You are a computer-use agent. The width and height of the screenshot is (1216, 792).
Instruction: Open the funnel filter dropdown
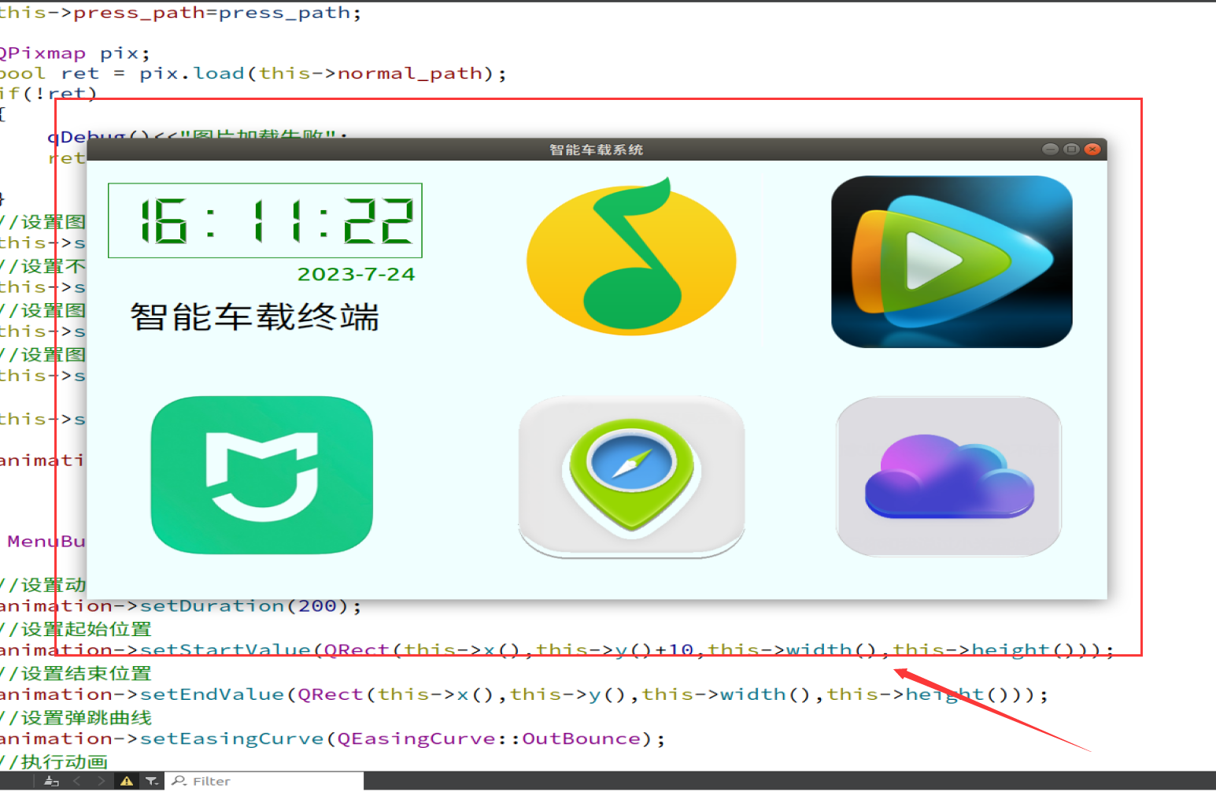point(151,781)
